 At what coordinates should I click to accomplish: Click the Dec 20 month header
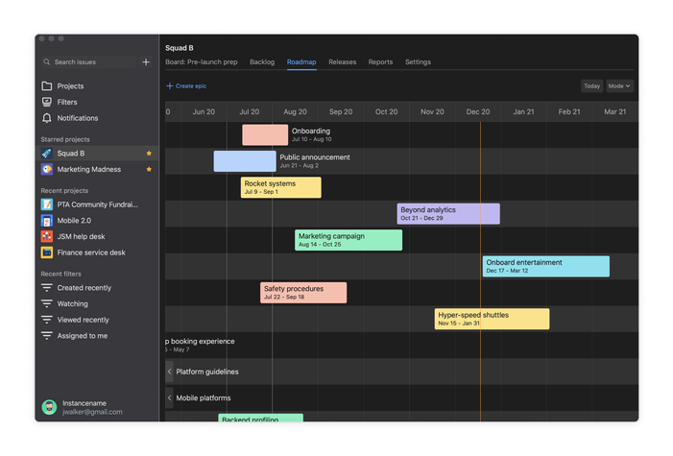[x=478, y=112]
